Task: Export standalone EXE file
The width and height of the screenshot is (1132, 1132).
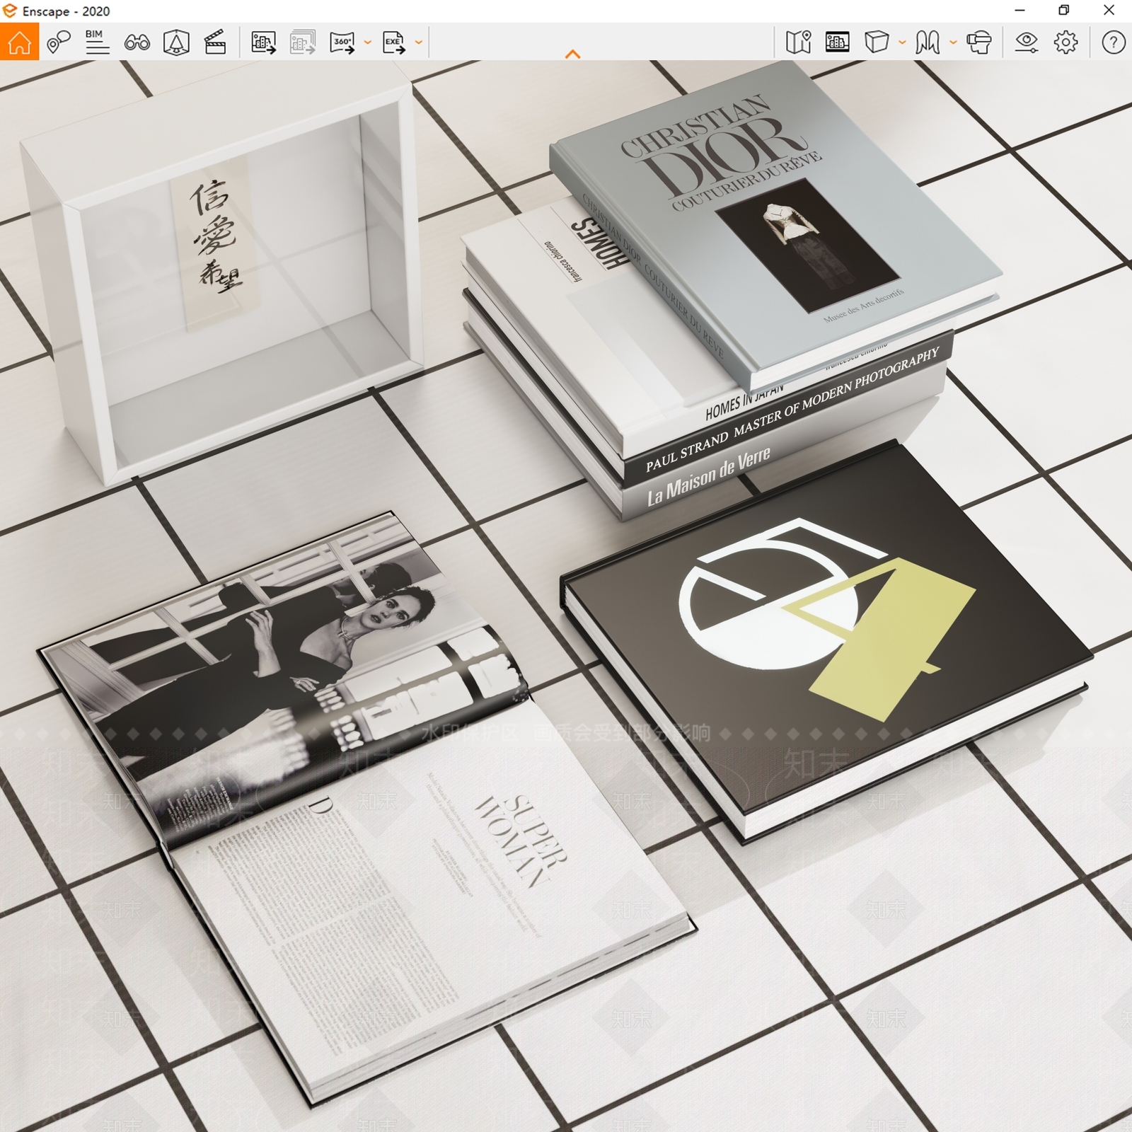Action: pos(394,42)
